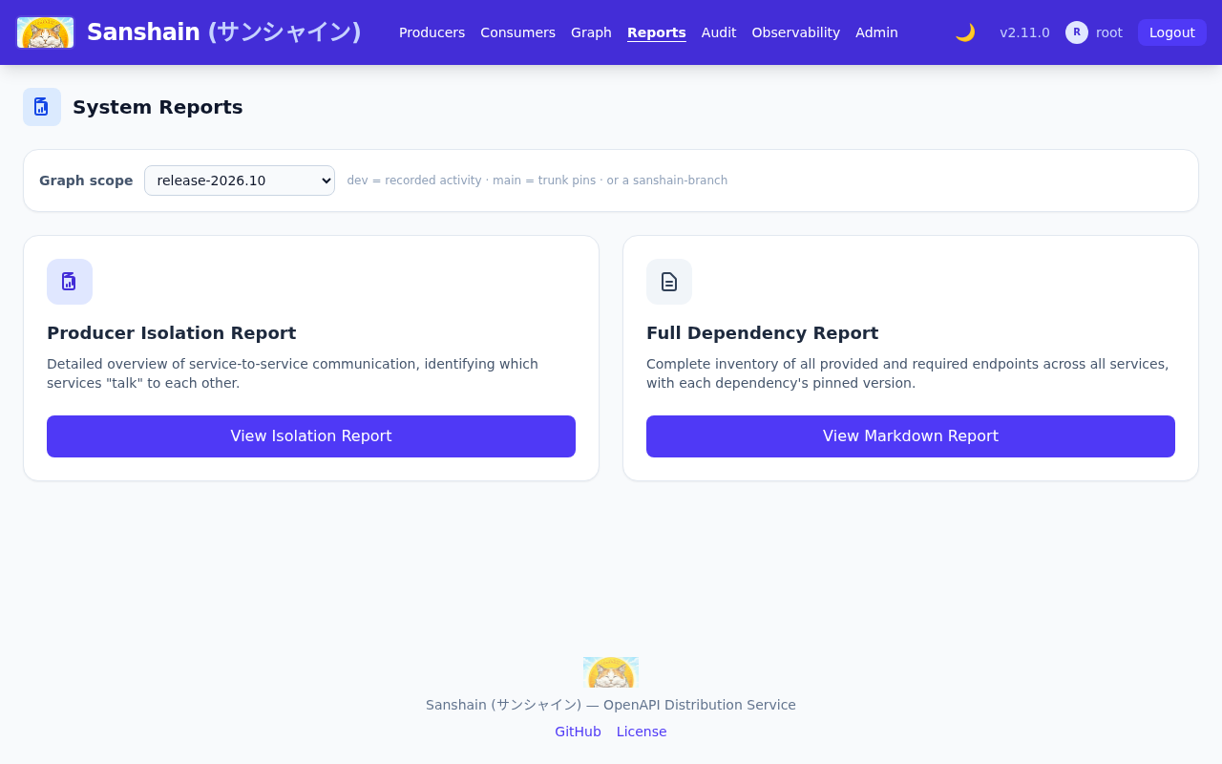The image size is (1222, 764).
Task: Click the cat logo in the footer
Action: click(611, 672)
